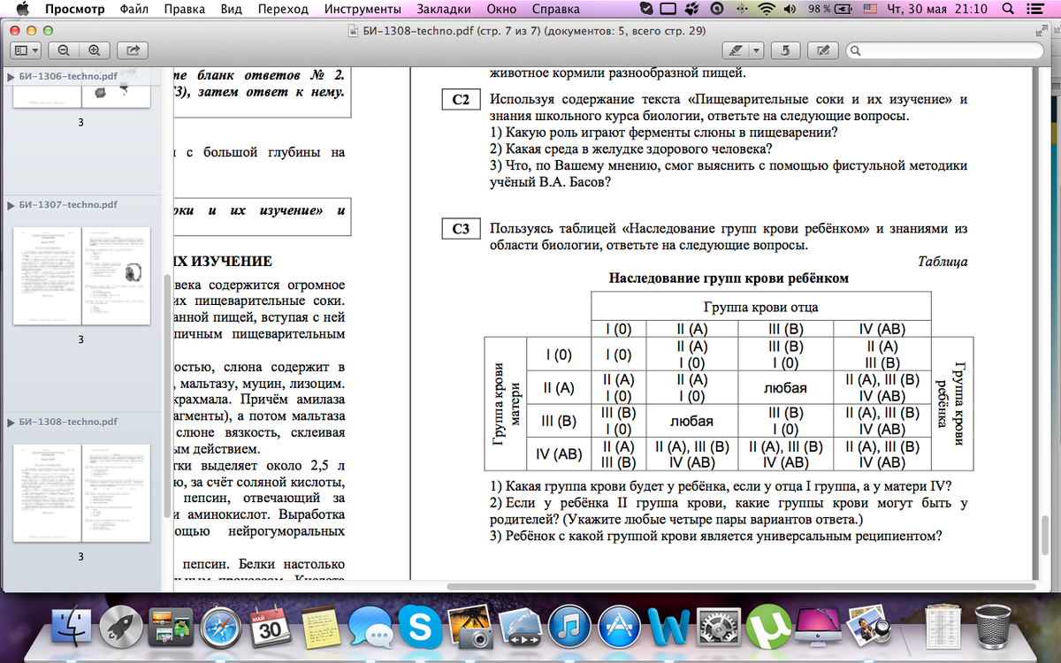Open the Окно menu
This screenshot has width=1061, height=663.
501,9
